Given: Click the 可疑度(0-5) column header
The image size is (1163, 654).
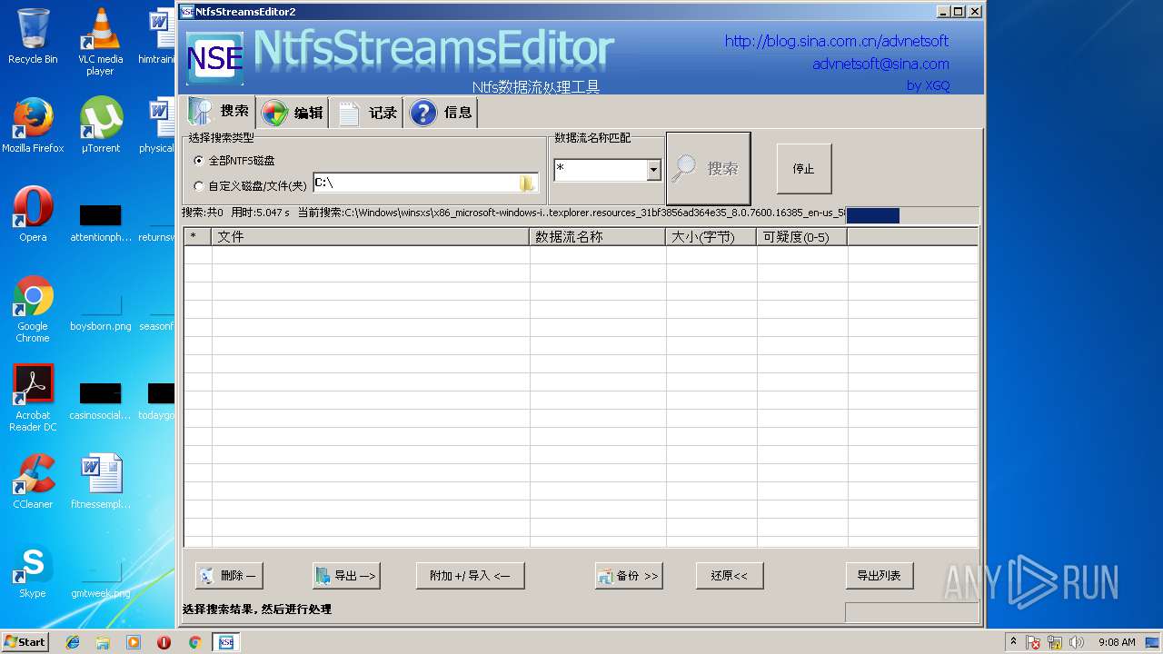Looking at the screenshot, I should click(x=802, y=237).
